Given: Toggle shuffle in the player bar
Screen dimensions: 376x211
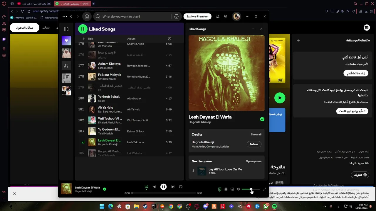Looking at the screenshot, I should (146, 187).
